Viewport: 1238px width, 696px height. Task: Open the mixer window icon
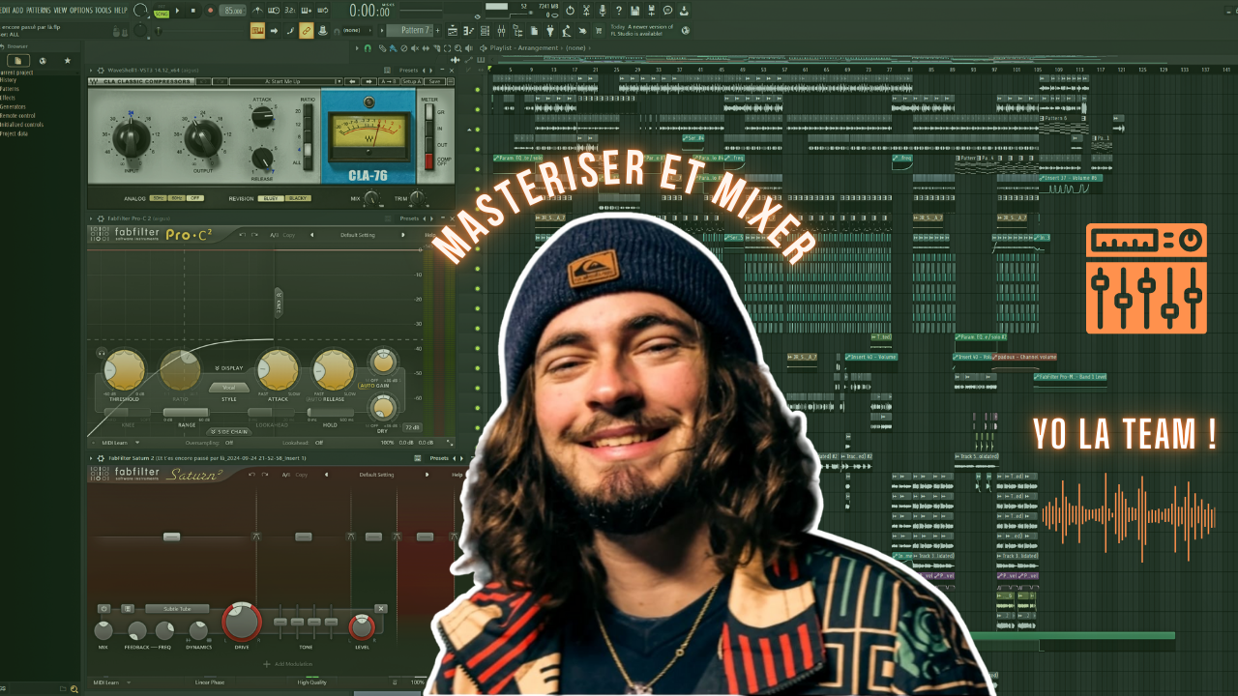[x=501, y=31]
